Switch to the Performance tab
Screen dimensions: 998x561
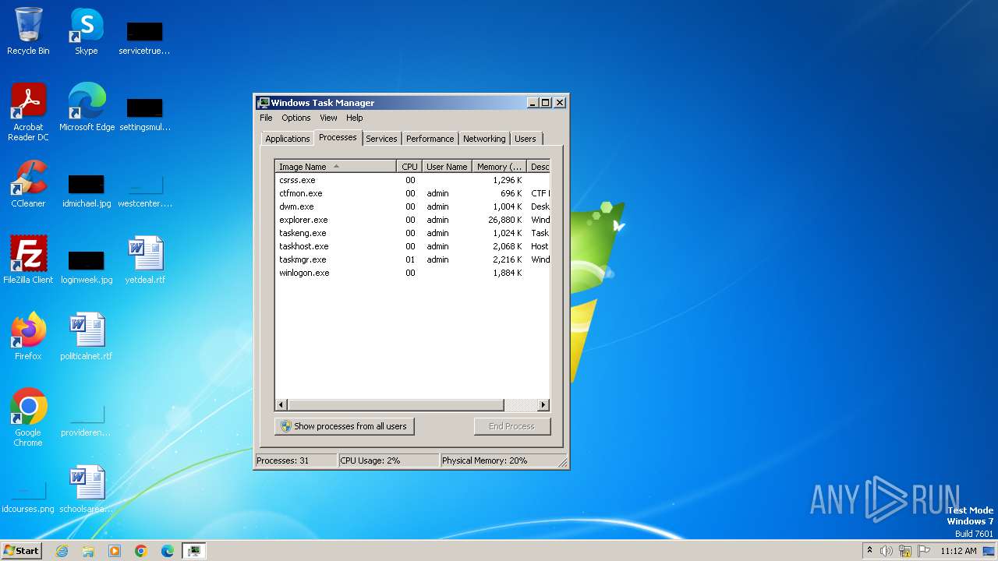click(430, 139)
